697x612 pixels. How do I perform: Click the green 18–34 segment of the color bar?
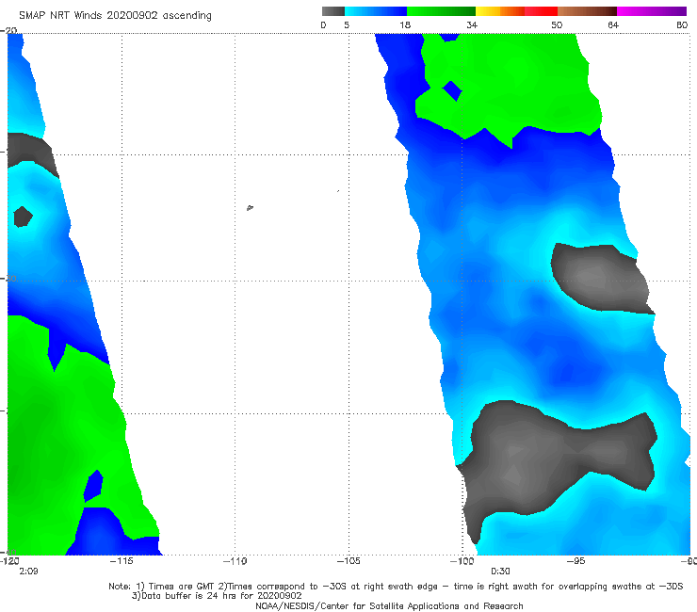click(x=441, y=11)
